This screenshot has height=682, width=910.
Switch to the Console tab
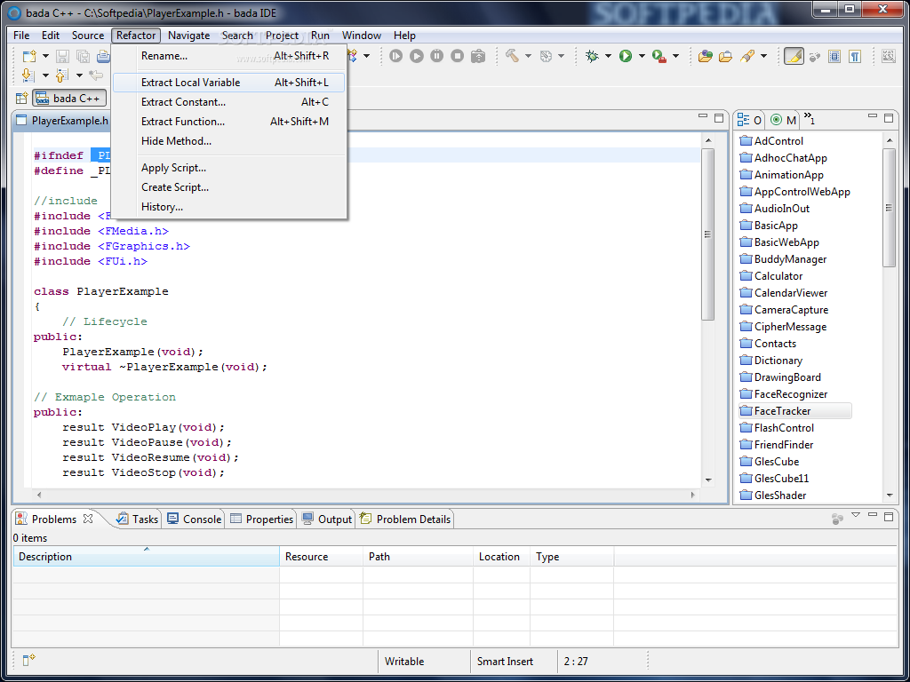tap(194, 519)
